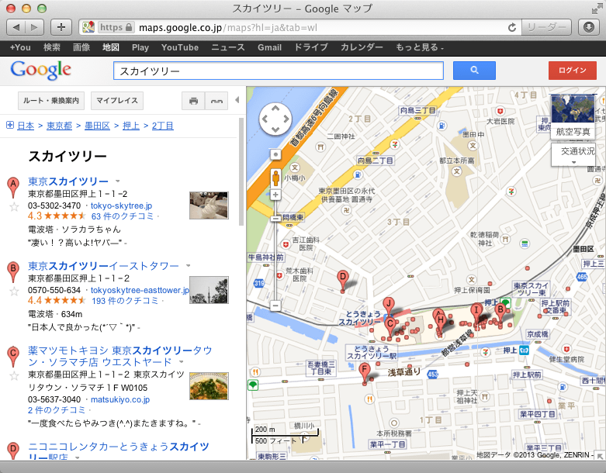Click list pin B for イーストタワー
This screenshot has height=473, width=606.
[13, 271]
